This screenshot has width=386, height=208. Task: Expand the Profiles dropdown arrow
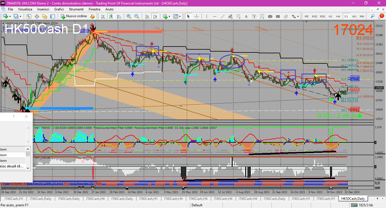[20, 16]
